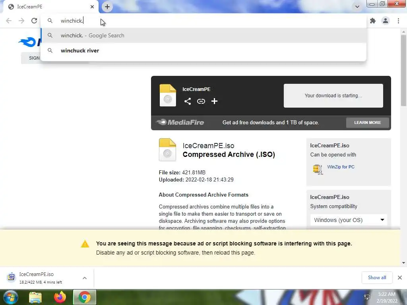Choose 'winchick. - Google Search' suggestion
Screen dimensions: 407x305
[x=203, y=35]
